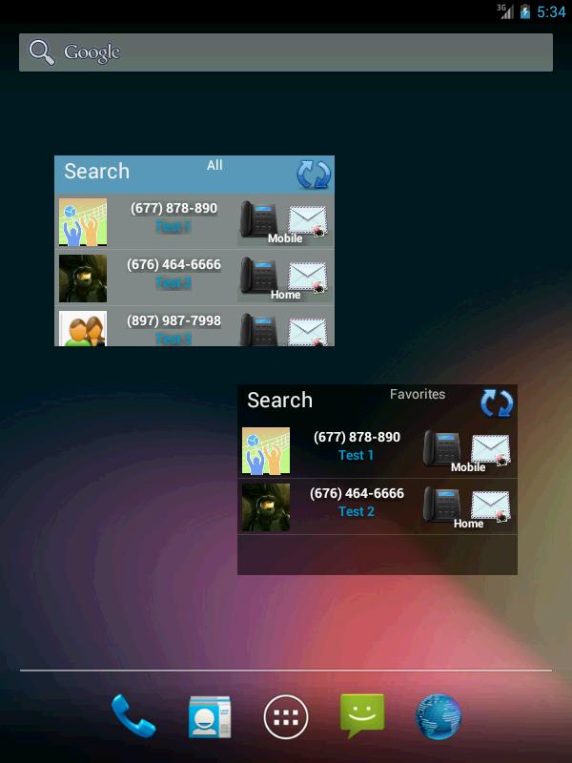Tap the Favorites group label
The image size is (572, 763).
(x=418, y=394)
